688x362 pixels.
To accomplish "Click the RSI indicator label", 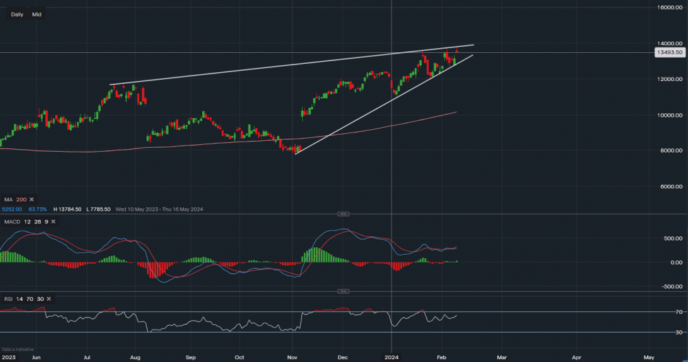I will coord(8,299).
